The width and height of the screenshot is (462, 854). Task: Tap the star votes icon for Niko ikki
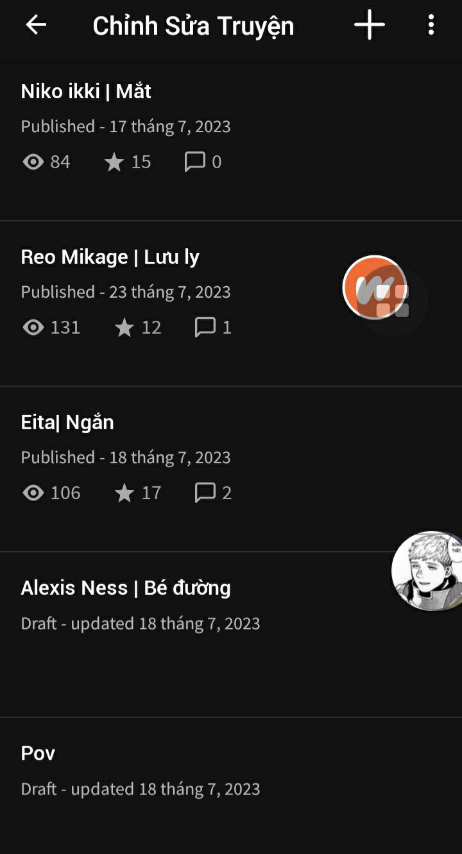[114, 162]
